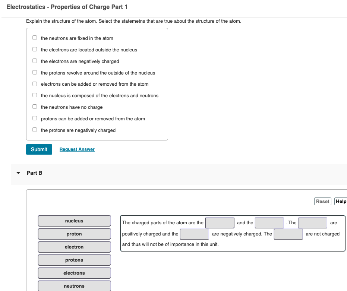
Task: Check 'the neutrons have no charge'
Action: pyautogui.click(x=34, y=107)
